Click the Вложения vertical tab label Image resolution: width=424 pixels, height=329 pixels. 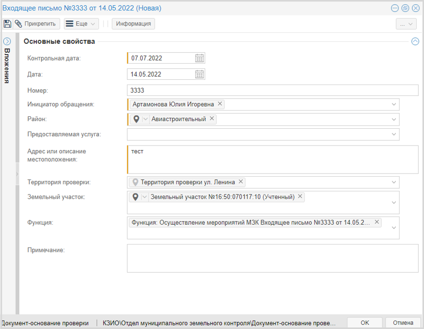(x=7, y=66)
